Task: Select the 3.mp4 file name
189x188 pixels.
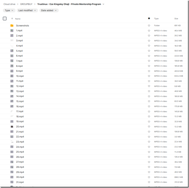Action: [x=19, y=41]
